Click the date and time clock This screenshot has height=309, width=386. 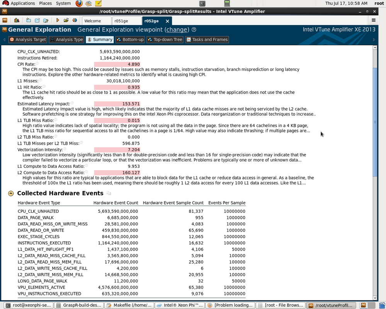[x=346, y=3]
